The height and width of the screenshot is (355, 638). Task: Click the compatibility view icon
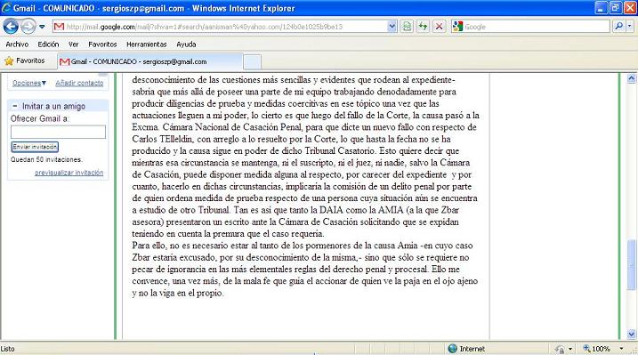click(x=407, y=27)
